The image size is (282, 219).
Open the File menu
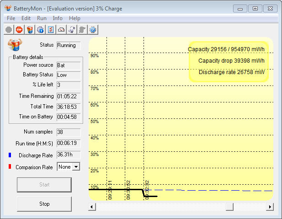click(x=11, y=18)
